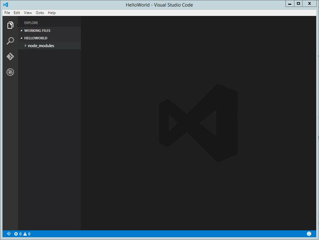
Task: Select the node_modules folder label
Action: point(41,46)
